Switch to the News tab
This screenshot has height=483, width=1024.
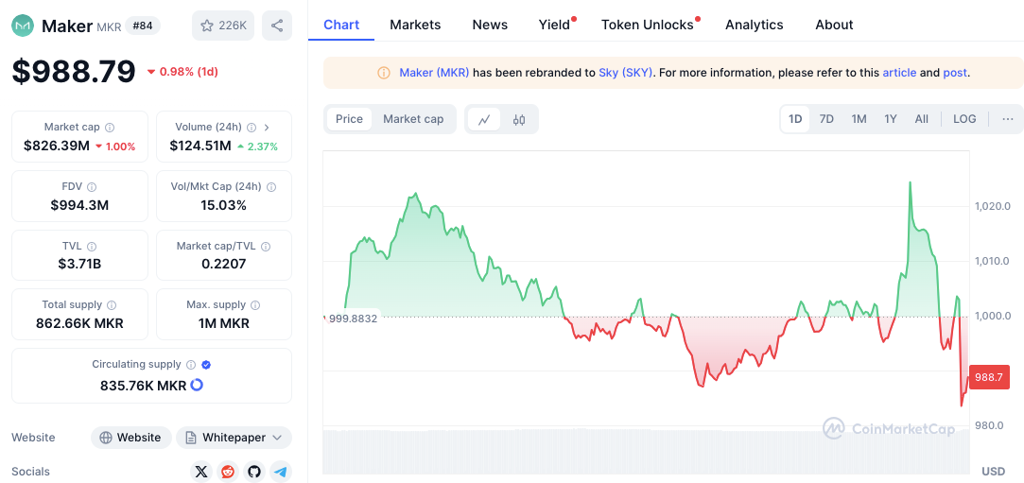click(x=490, y=25)
